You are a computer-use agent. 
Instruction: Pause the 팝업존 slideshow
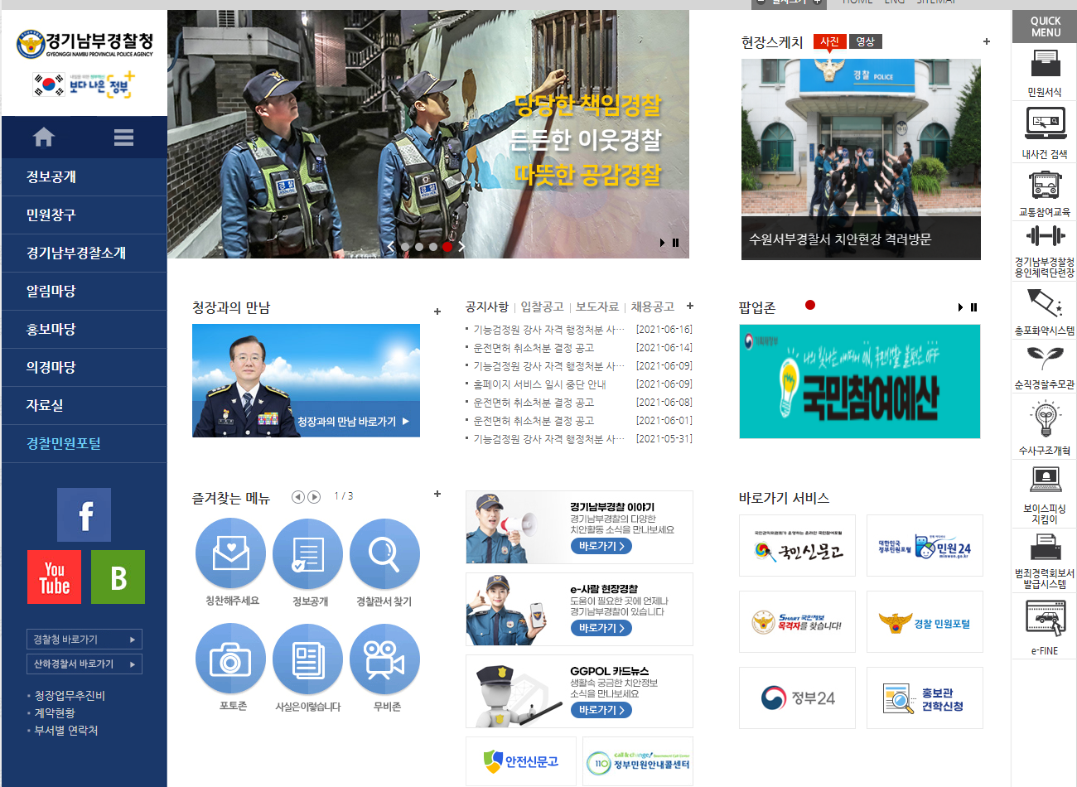click(x=973, y=307)
